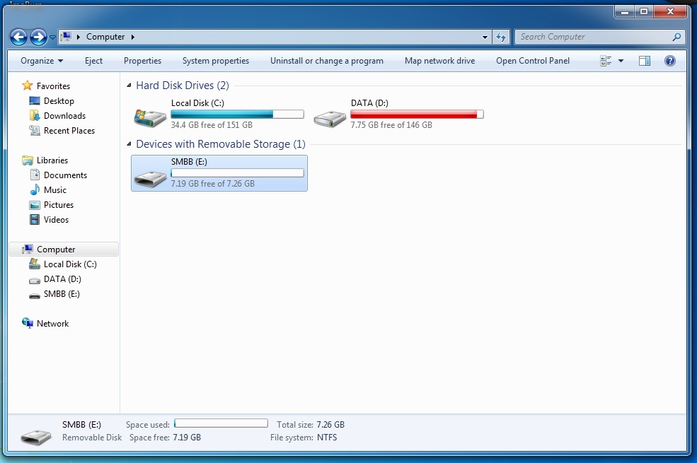Click the Libraries folder icon
Screen dimensions: 697x463
(x=28, y=160)
